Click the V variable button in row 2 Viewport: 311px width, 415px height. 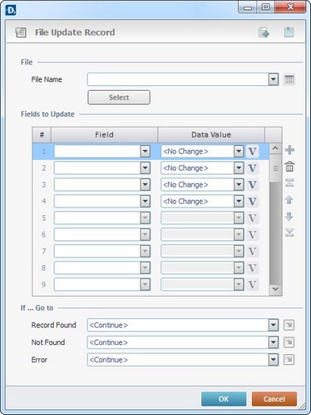[252, 168]
